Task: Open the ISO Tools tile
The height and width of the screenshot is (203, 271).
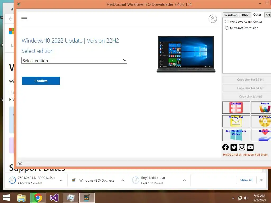Action: tap(261, 121)
